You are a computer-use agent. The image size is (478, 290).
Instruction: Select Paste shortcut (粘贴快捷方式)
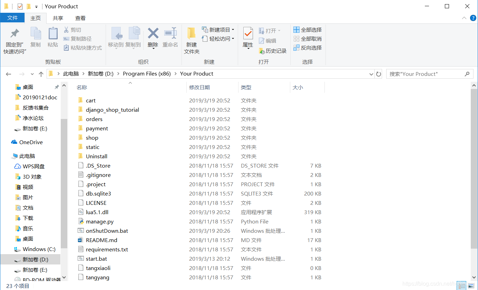83,48
